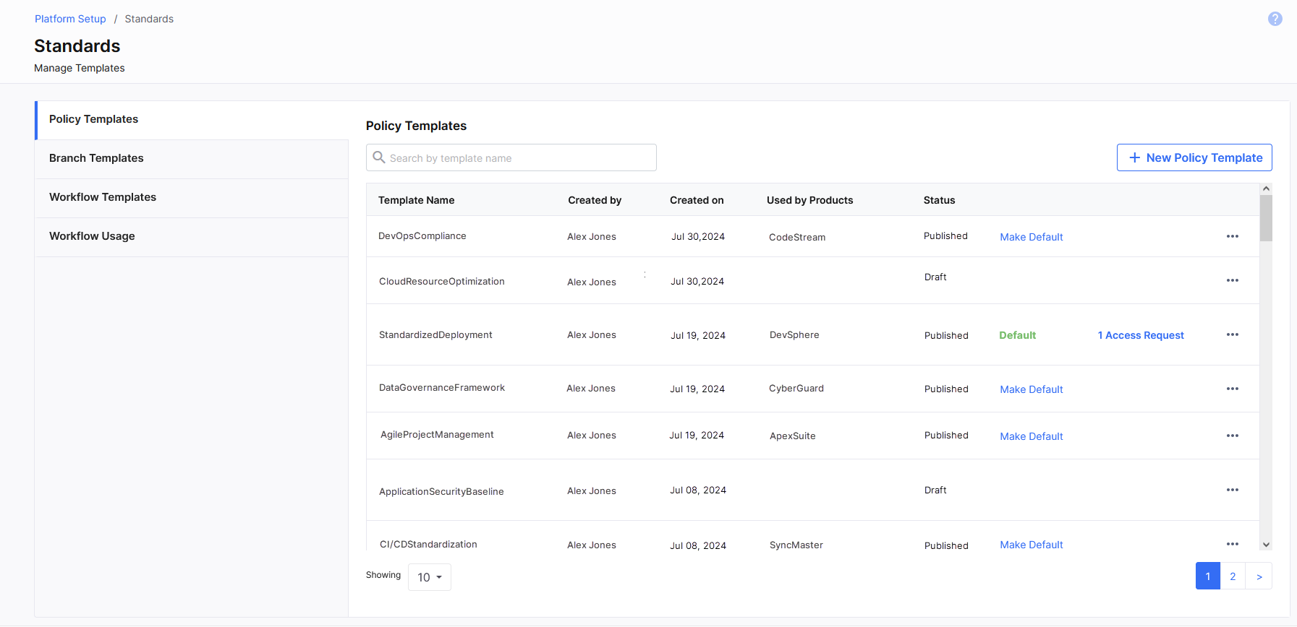Open the 1 Access Request link

click(1141, 335)
